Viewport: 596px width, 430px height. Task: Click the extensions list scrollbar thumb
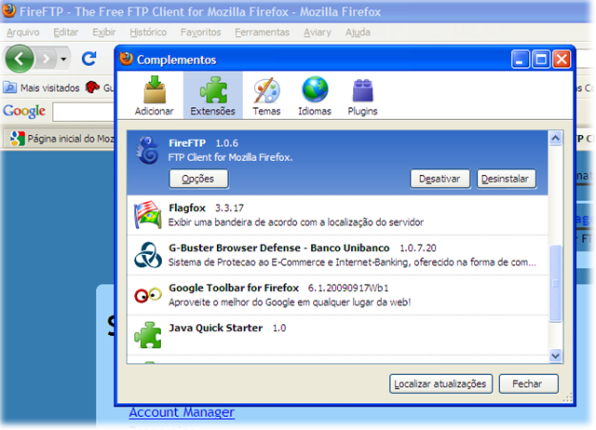(x=555, y=283)
